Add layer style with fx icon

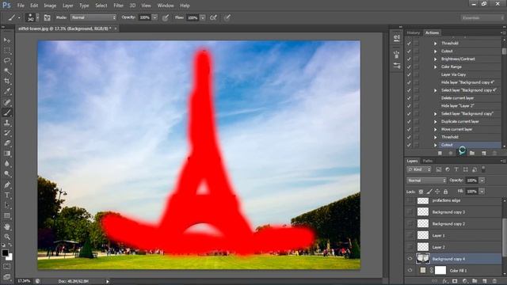click(x=445, y=282)
